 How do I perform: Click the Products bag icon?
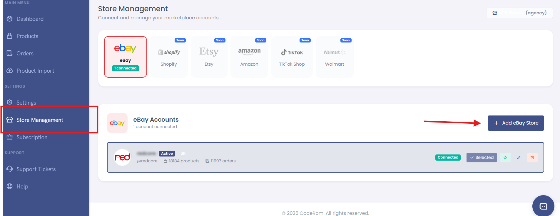[x=10, y=36]
